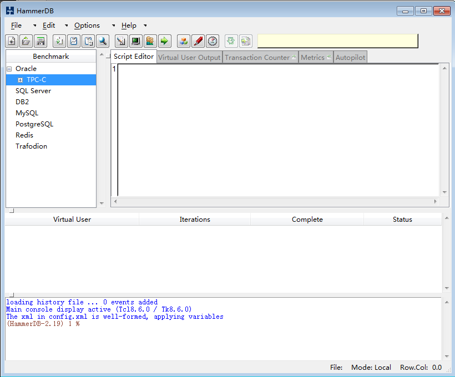Click the console scroll-up arrow
This screenshot has width=455, height=377.
point(447,302)
